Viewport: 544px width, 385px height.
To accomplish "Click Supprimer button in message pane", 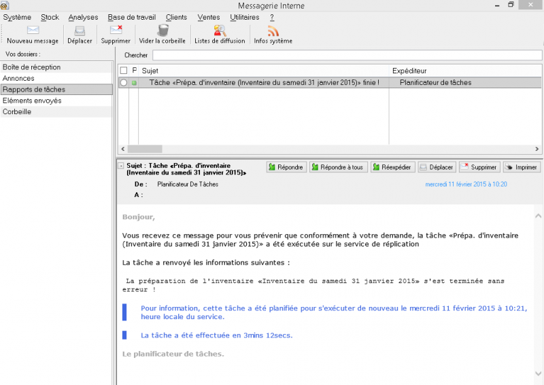I will [479, 167].
